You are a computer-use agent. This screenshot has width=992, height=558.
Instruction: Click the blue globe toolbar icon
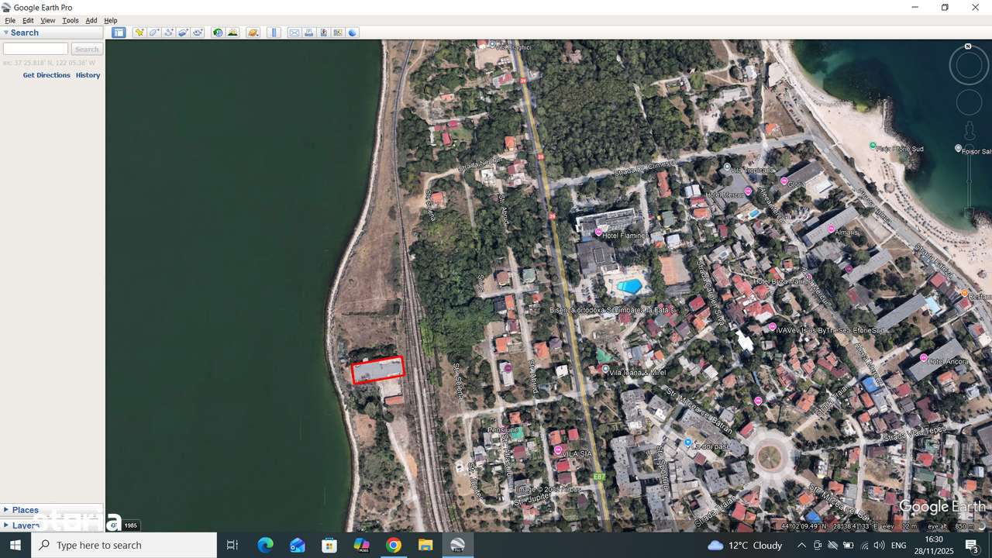(353, 33)
